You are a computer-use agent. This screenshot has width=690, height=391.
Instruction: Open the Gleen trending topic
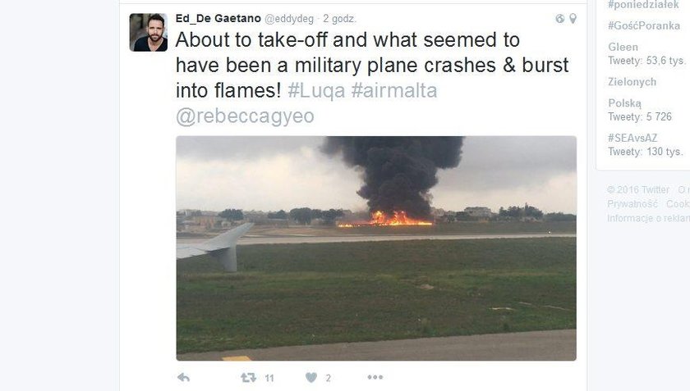pyautogui.click(x=623, y=47)
